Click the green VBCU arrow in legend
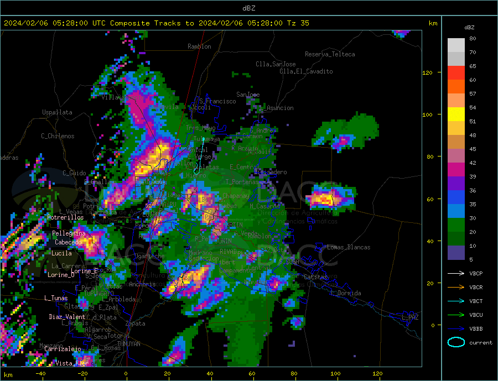Image resolution: width=498 pixels, height=381 pixels. pyautogui.click(x=456, y=315)
